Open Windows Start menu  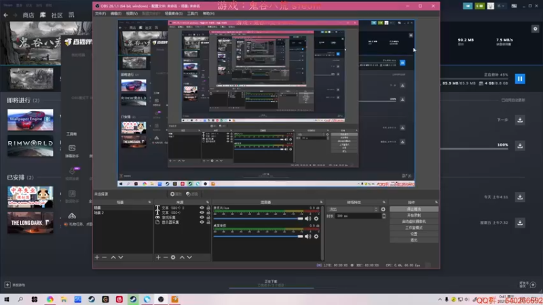click(7, 300)
